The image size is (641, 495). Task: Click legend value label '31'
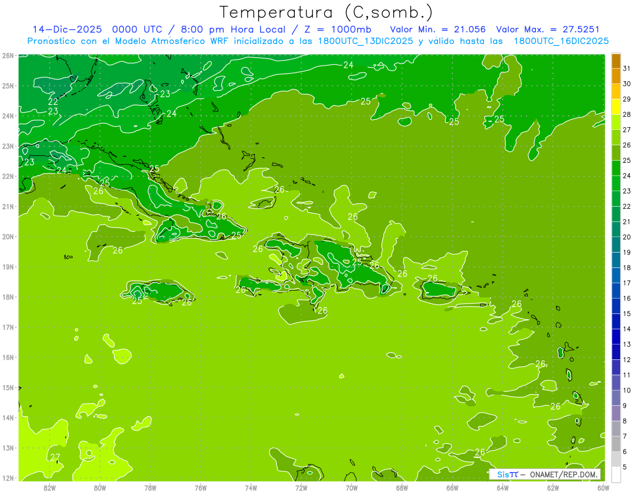click(x=627, y=68)
